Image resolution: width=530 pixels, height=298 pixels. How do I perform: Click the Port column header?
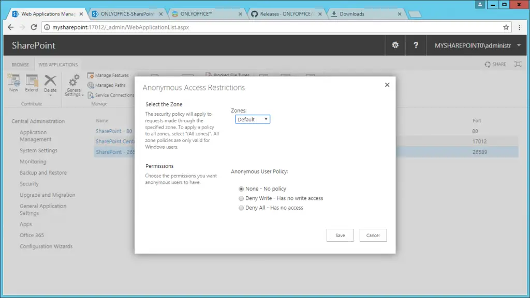477,121
